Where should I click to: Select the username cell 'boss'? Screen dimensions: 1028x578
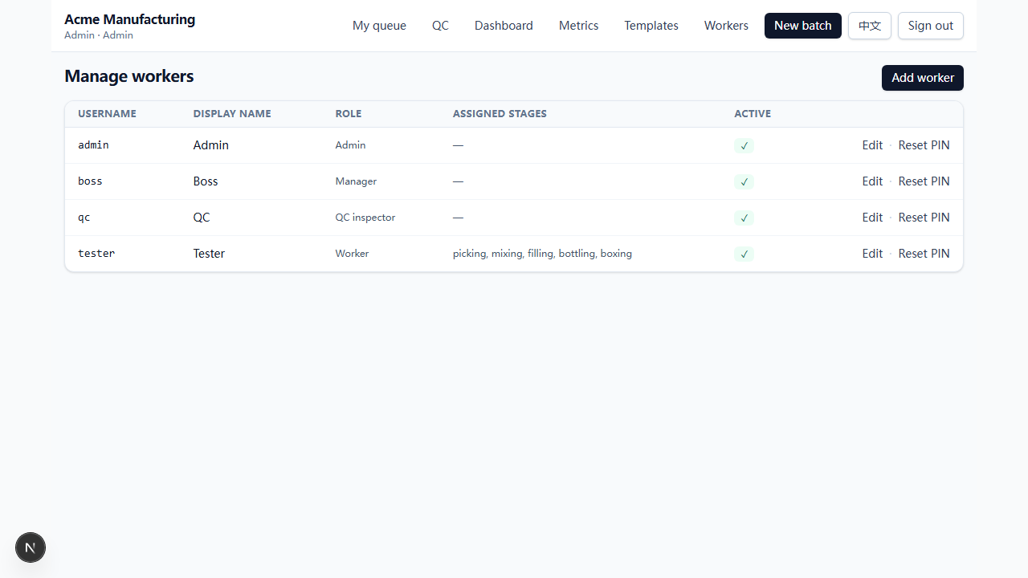[x=90, y=181]
